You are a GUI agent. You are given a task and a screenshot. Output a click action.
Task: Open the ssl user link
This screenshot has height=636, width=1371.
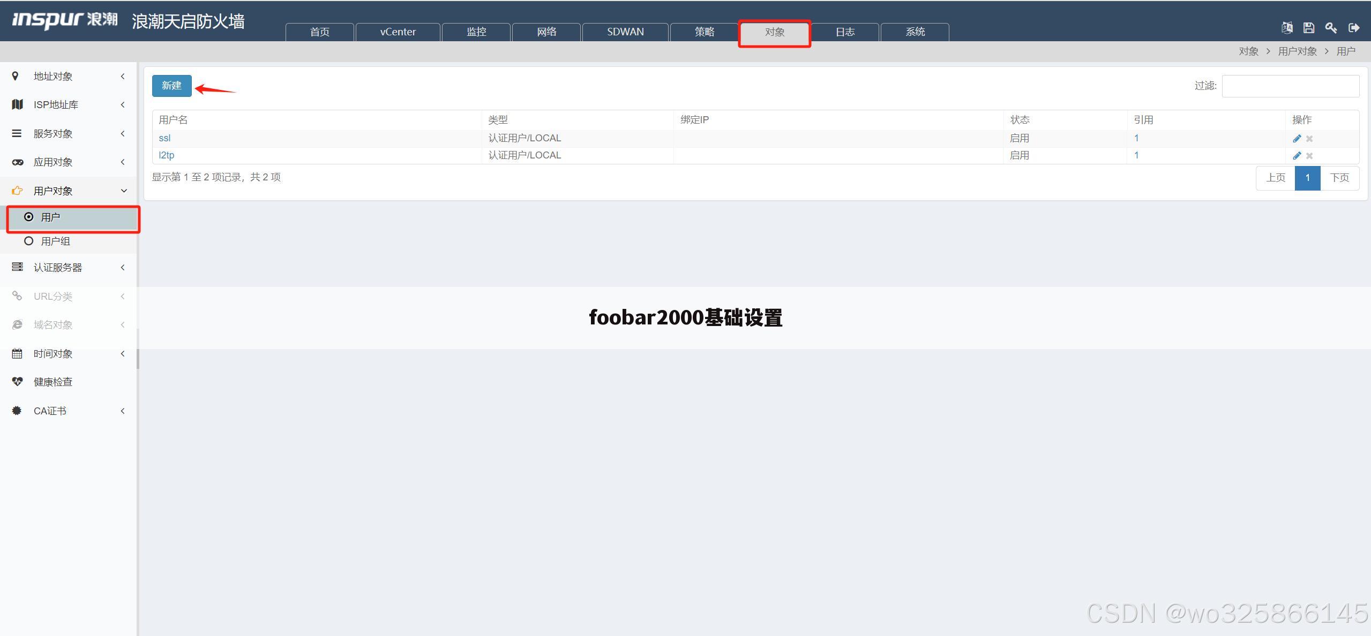(164, 138)
